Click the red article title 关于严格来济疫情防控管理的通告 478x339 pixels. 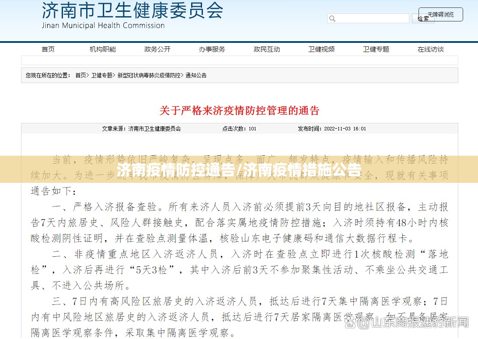(239, 110)
